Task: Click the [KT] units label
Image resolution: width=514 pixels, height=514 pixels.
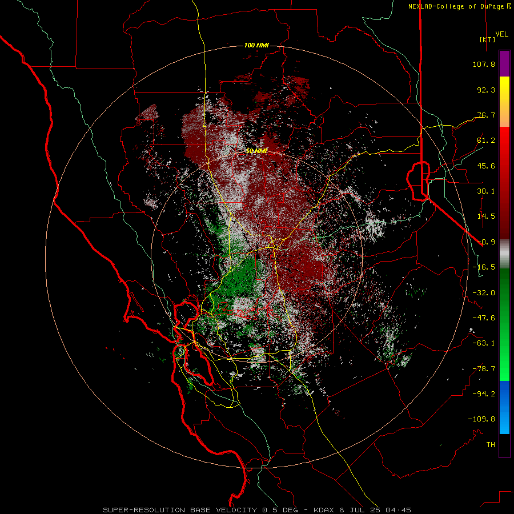Action: [487, 39]
